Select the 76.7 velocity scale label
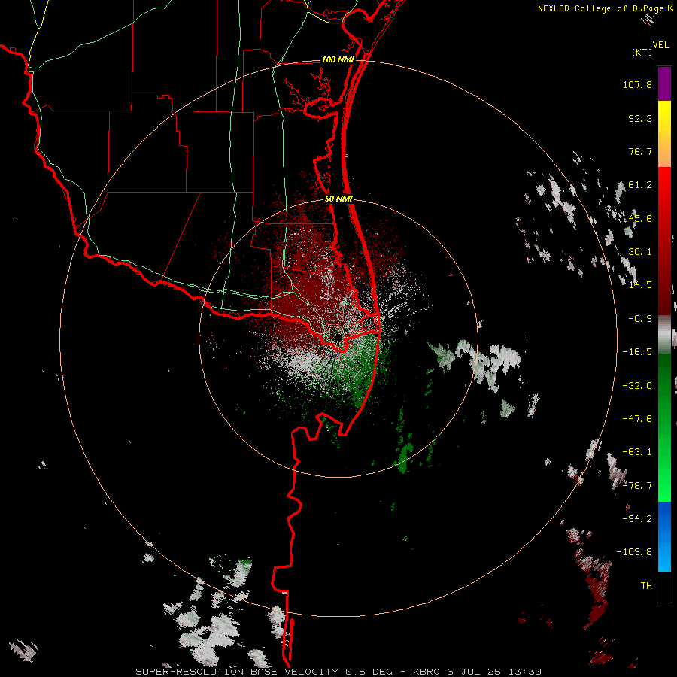 640,151
